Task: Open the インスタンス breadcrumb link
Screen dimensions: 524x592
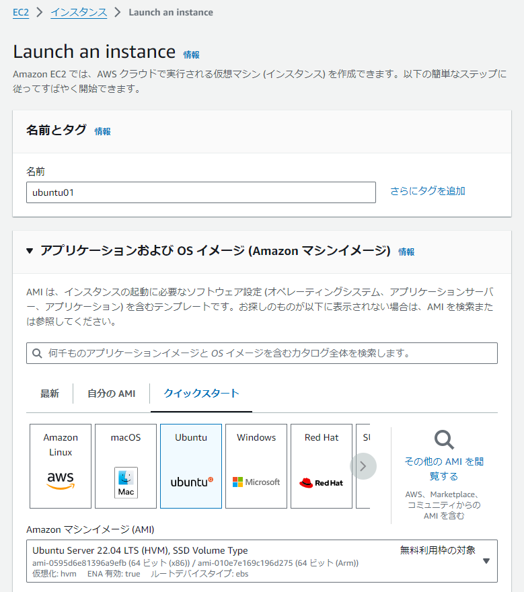Action: pos(79,13)
